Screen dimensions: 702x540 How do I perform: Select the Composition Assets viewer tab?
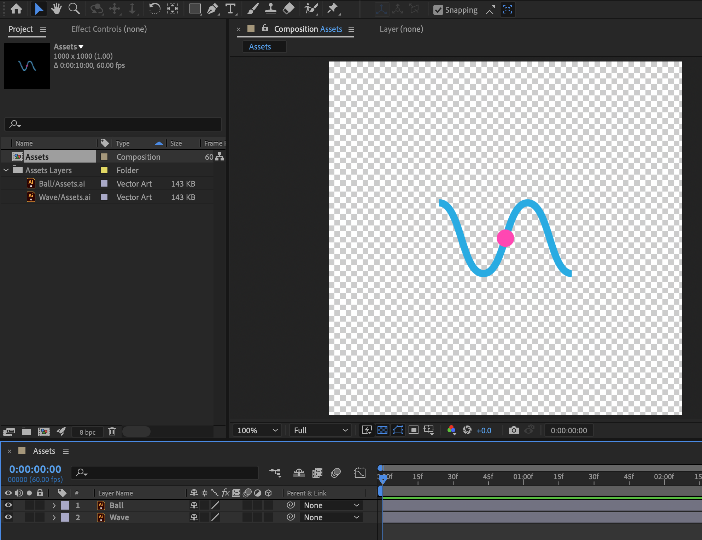307,29
